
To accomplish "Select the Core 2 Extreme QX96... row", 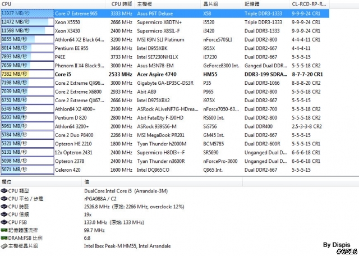I will pyautogui.click(x=165, y=83).
